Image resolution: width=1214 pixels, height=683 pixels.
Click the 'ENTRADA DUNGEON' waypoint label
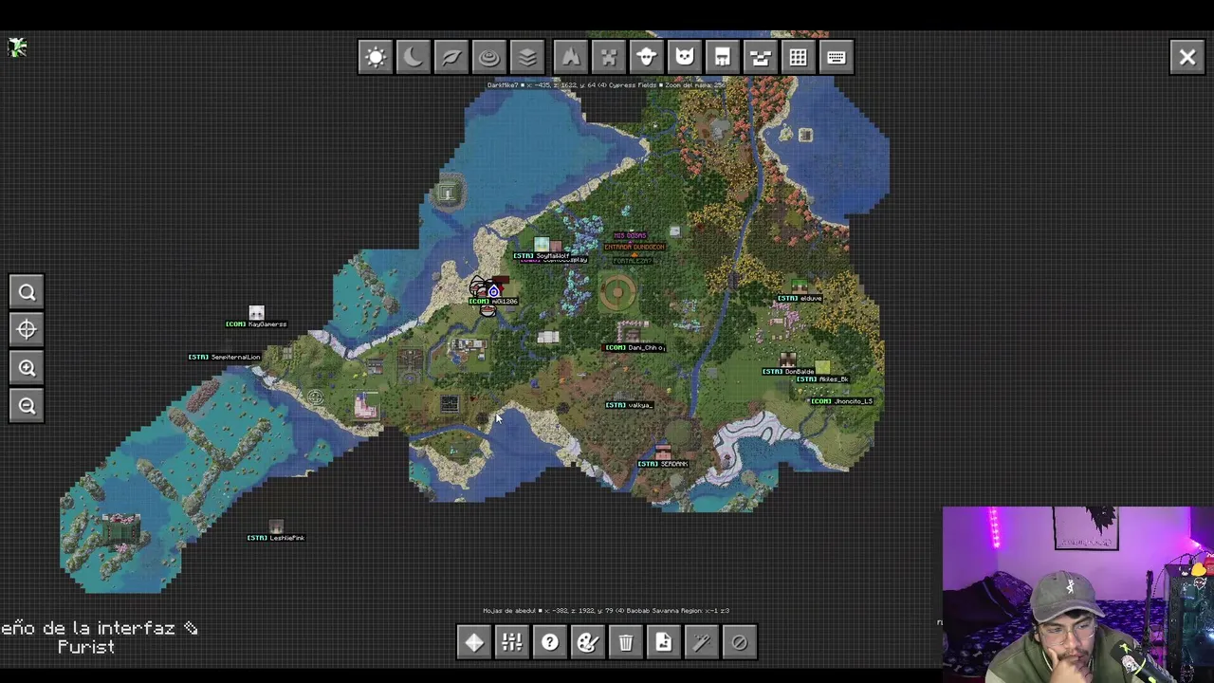coord(635,248)
